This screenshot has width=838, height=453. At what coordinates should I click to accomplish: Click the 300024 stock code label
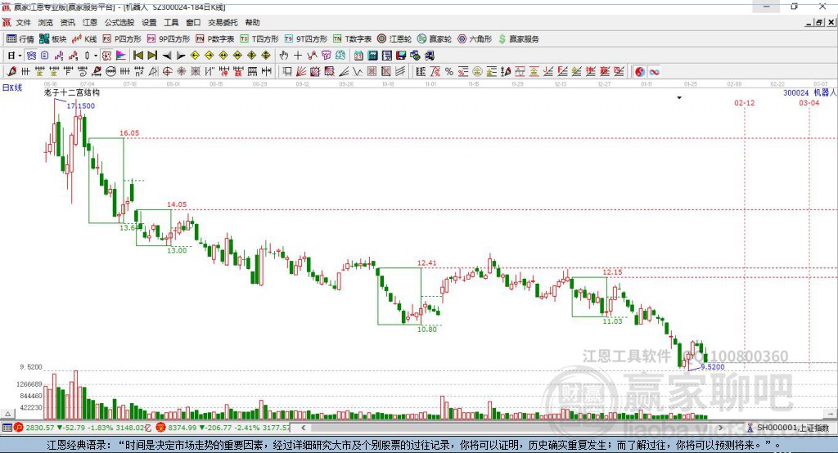(x=795, y=93)
